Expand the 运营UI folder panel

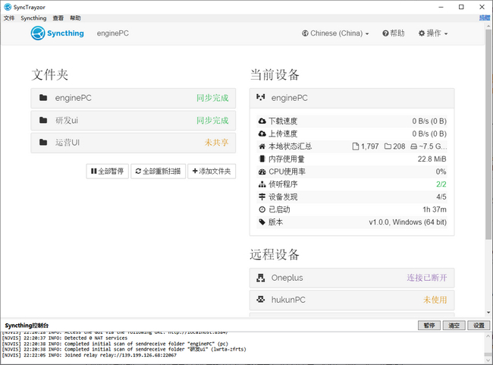[x=133, y=143]
